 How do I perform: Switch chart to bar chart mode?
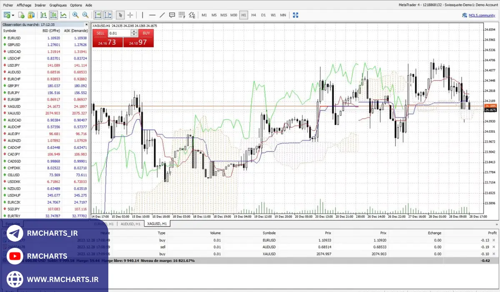point(43,15)
